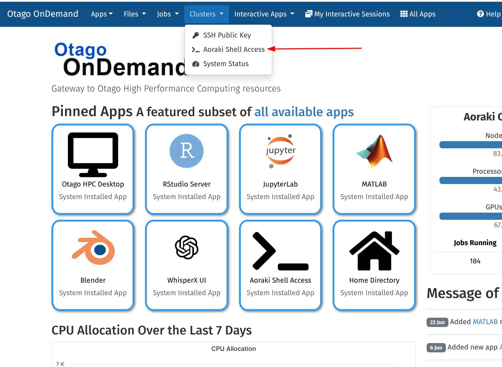Launch MATLAB via its logo icon

coord(374,151)
